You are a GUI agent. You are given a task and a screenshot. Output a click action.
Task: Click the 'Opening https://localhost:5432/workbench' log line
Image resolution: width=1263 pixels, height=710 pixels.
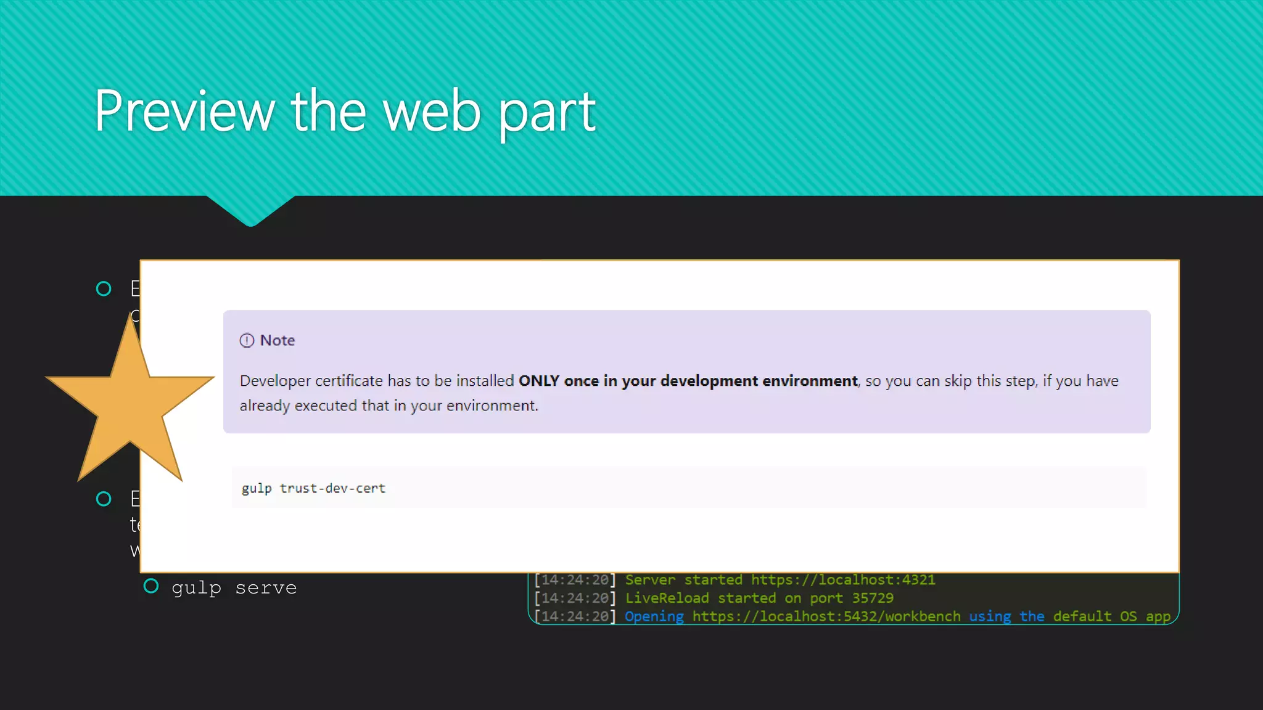pos(852,616)
